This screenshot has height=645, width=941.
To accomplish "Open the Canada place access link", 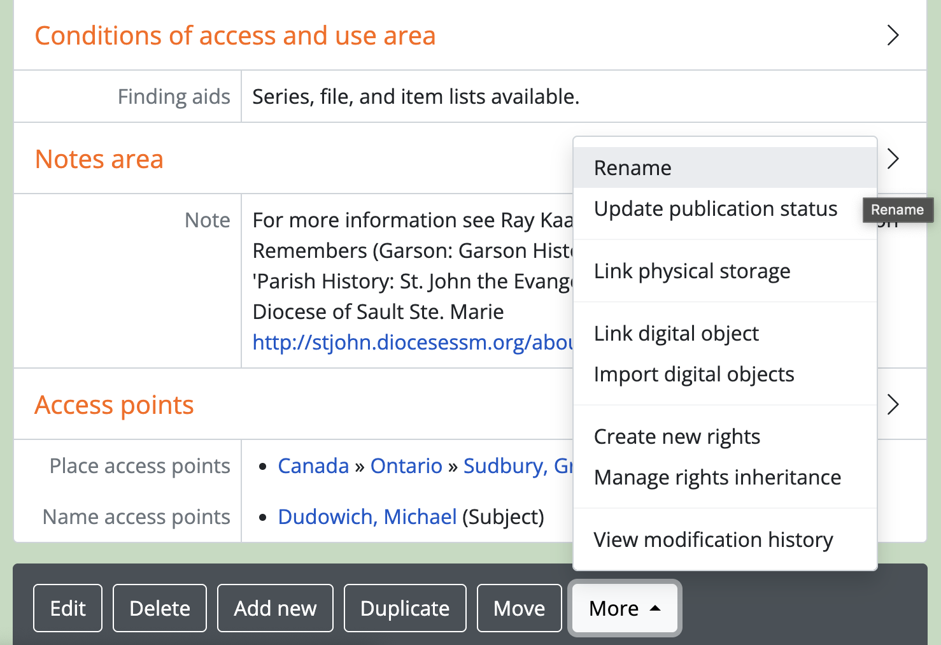I will click(313, 466).
